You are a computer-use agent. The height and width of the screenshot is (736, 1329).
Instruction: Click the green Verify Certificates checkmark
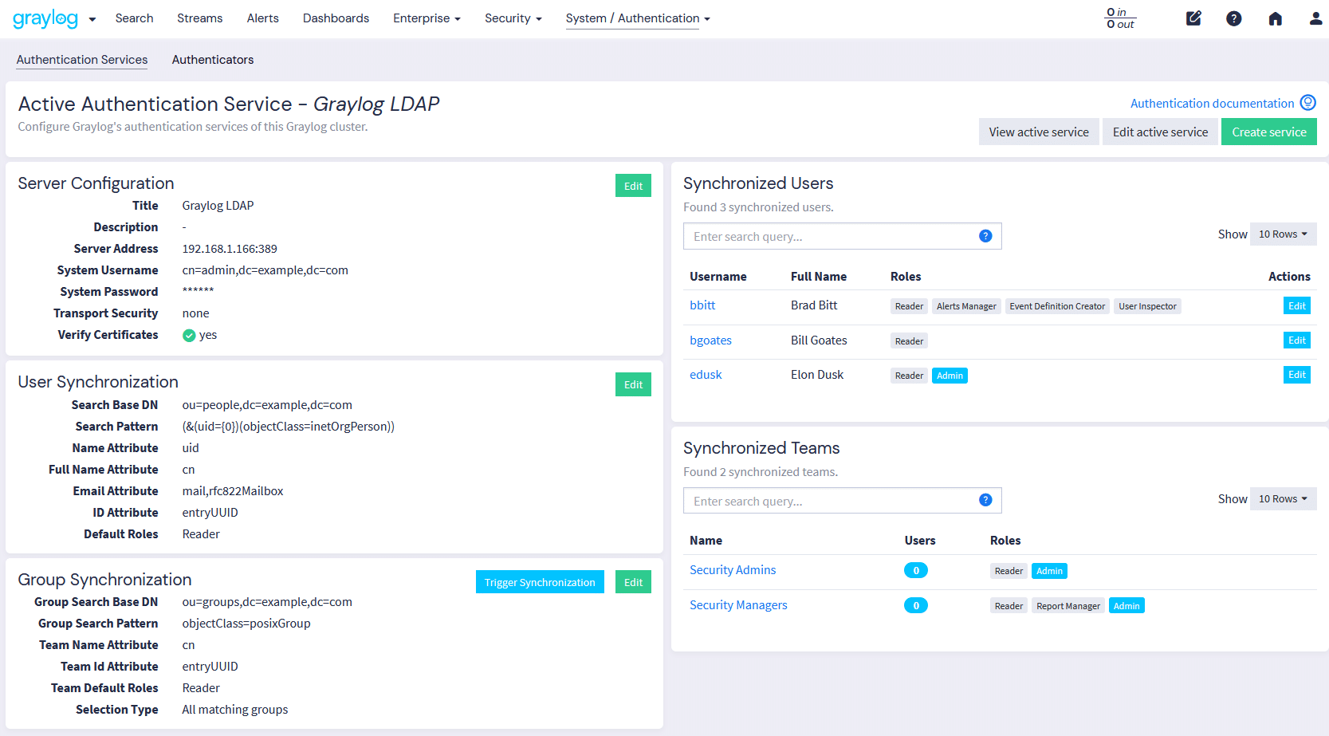188,335
